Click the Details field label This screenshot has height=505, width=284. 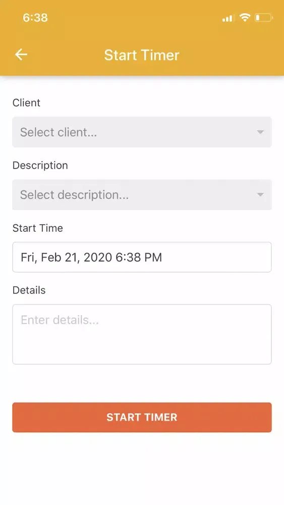[29, 290]
